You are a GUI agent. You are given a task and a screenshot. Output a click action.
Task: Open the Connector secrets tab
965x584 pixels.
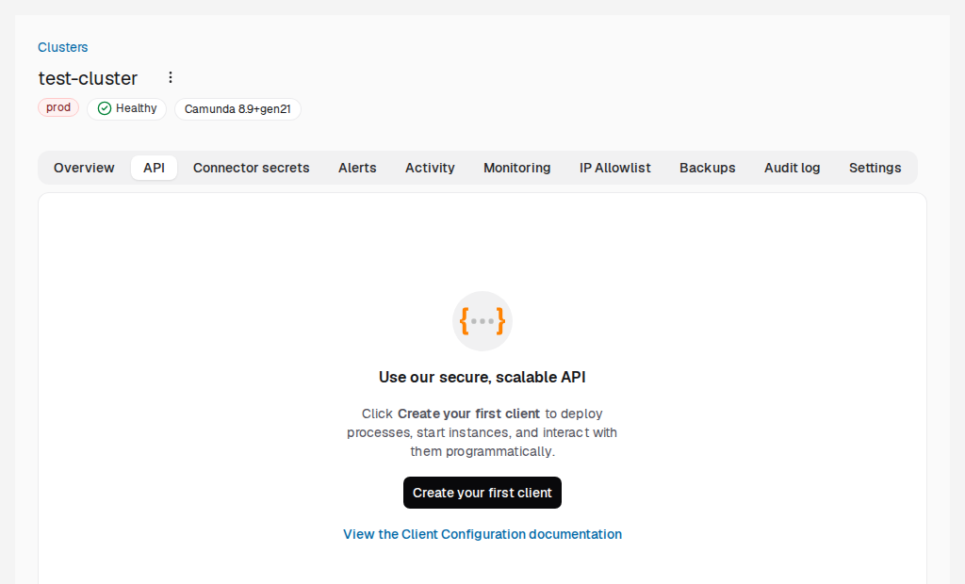pos(251,168)
